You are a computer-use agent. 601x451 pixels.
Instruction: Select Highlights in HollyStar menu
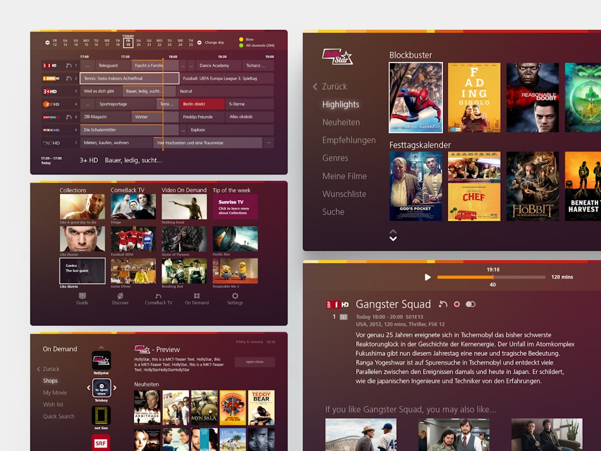coord(341,105)
